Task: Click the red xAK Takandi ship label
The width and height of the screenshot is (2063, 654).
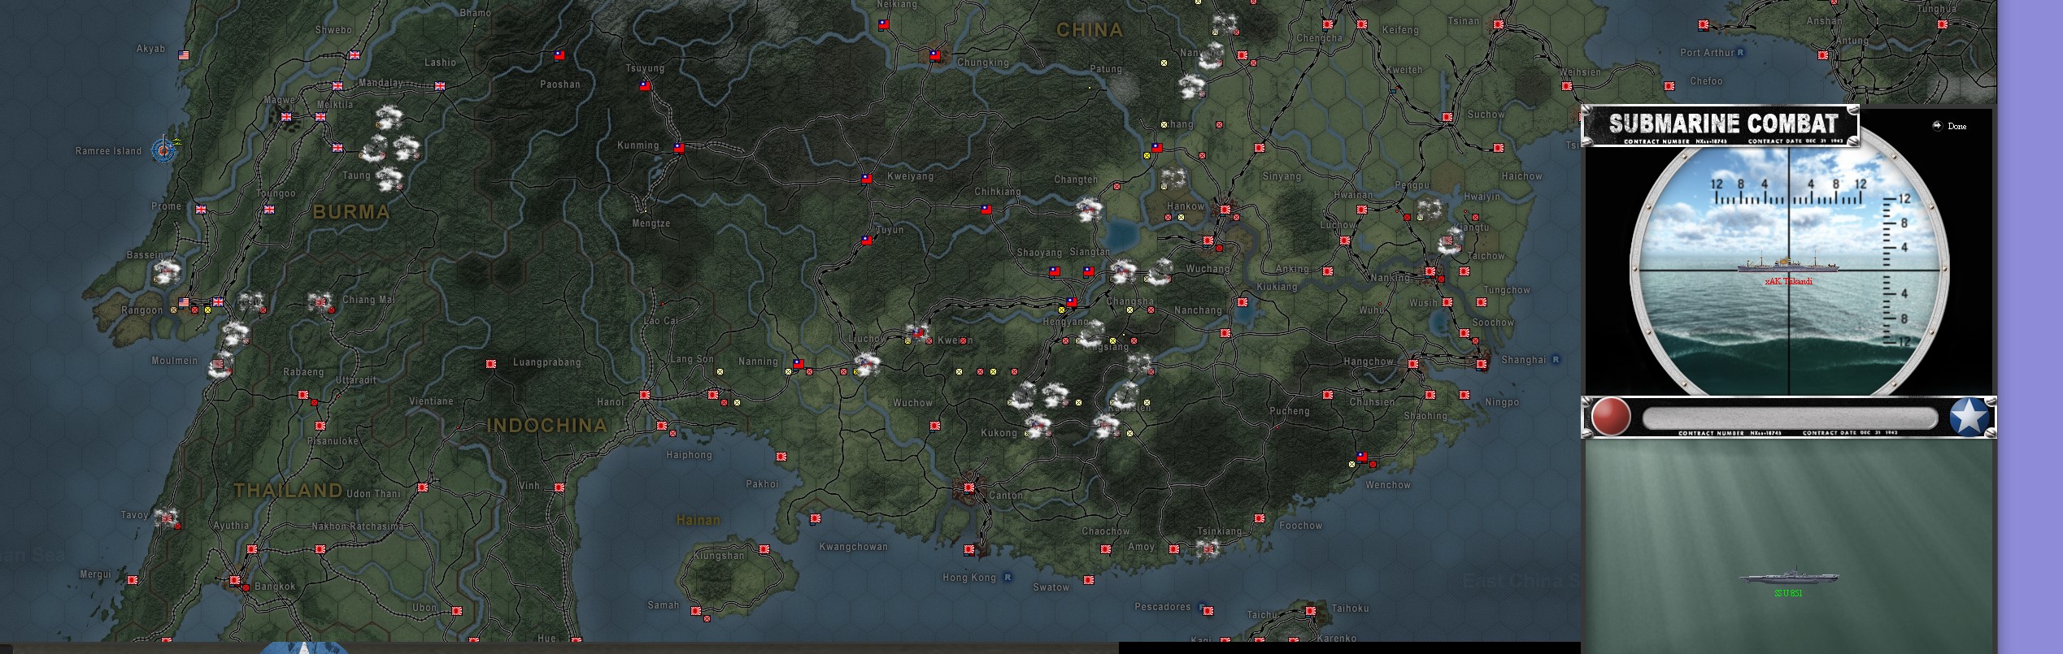Action: point(1788,281)
